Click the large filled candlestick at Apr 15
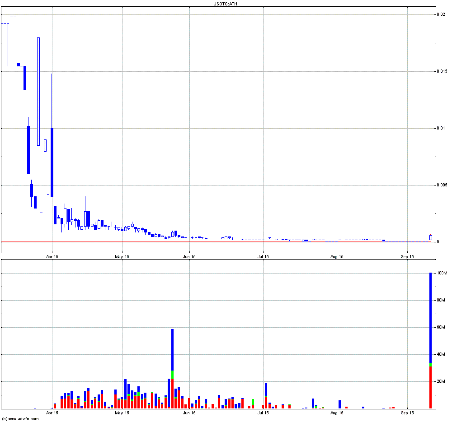This screenshot has height=422, width=452. pyautogui.click(x=52, y=162)
